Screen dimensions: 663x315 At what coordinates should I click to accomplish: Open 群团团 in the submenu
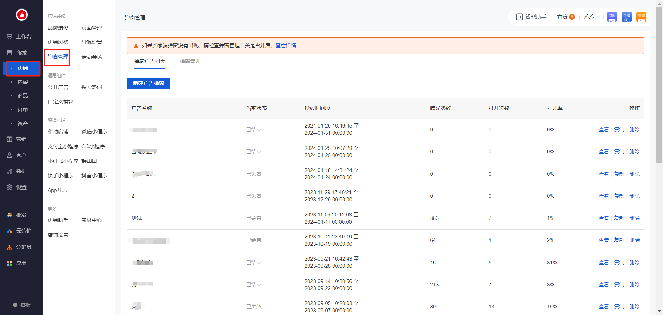pyautogui.click(x=89, y=161)
